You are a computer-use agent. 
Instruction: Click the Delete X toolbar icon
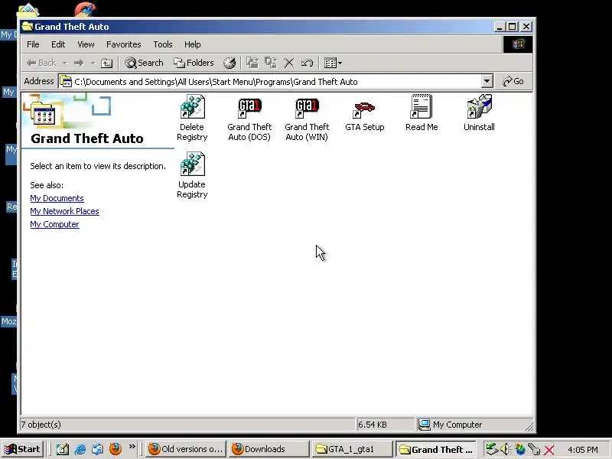pos(289,63)
